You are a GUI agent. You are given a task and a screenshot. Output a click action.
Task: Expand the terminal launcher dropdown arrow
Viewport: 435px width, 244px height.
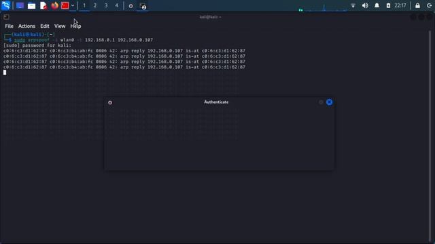[x=73, y=5]
